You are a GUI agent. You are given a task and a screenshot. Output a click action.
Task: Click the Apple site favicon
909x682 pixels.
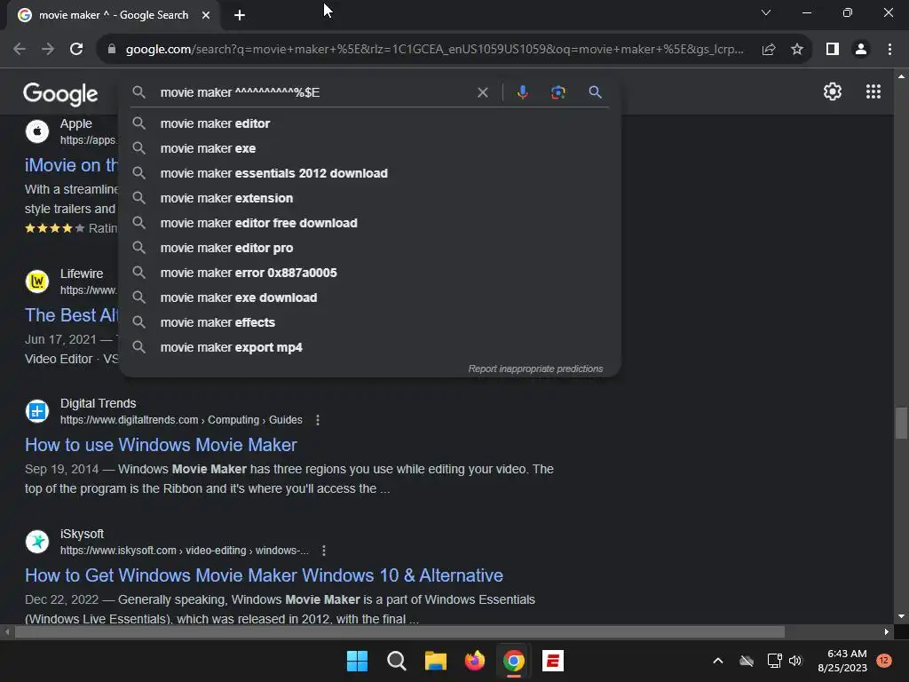pyautogui.click(x=37, y=131)
